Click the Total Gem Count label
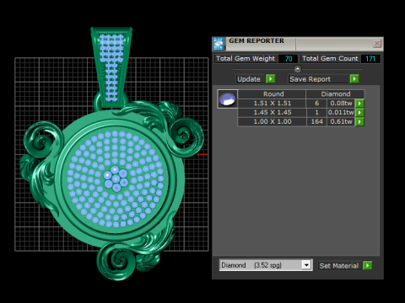The height and width of the screenshot is (303, 405). pyautogui.click(x=330, y=59)
